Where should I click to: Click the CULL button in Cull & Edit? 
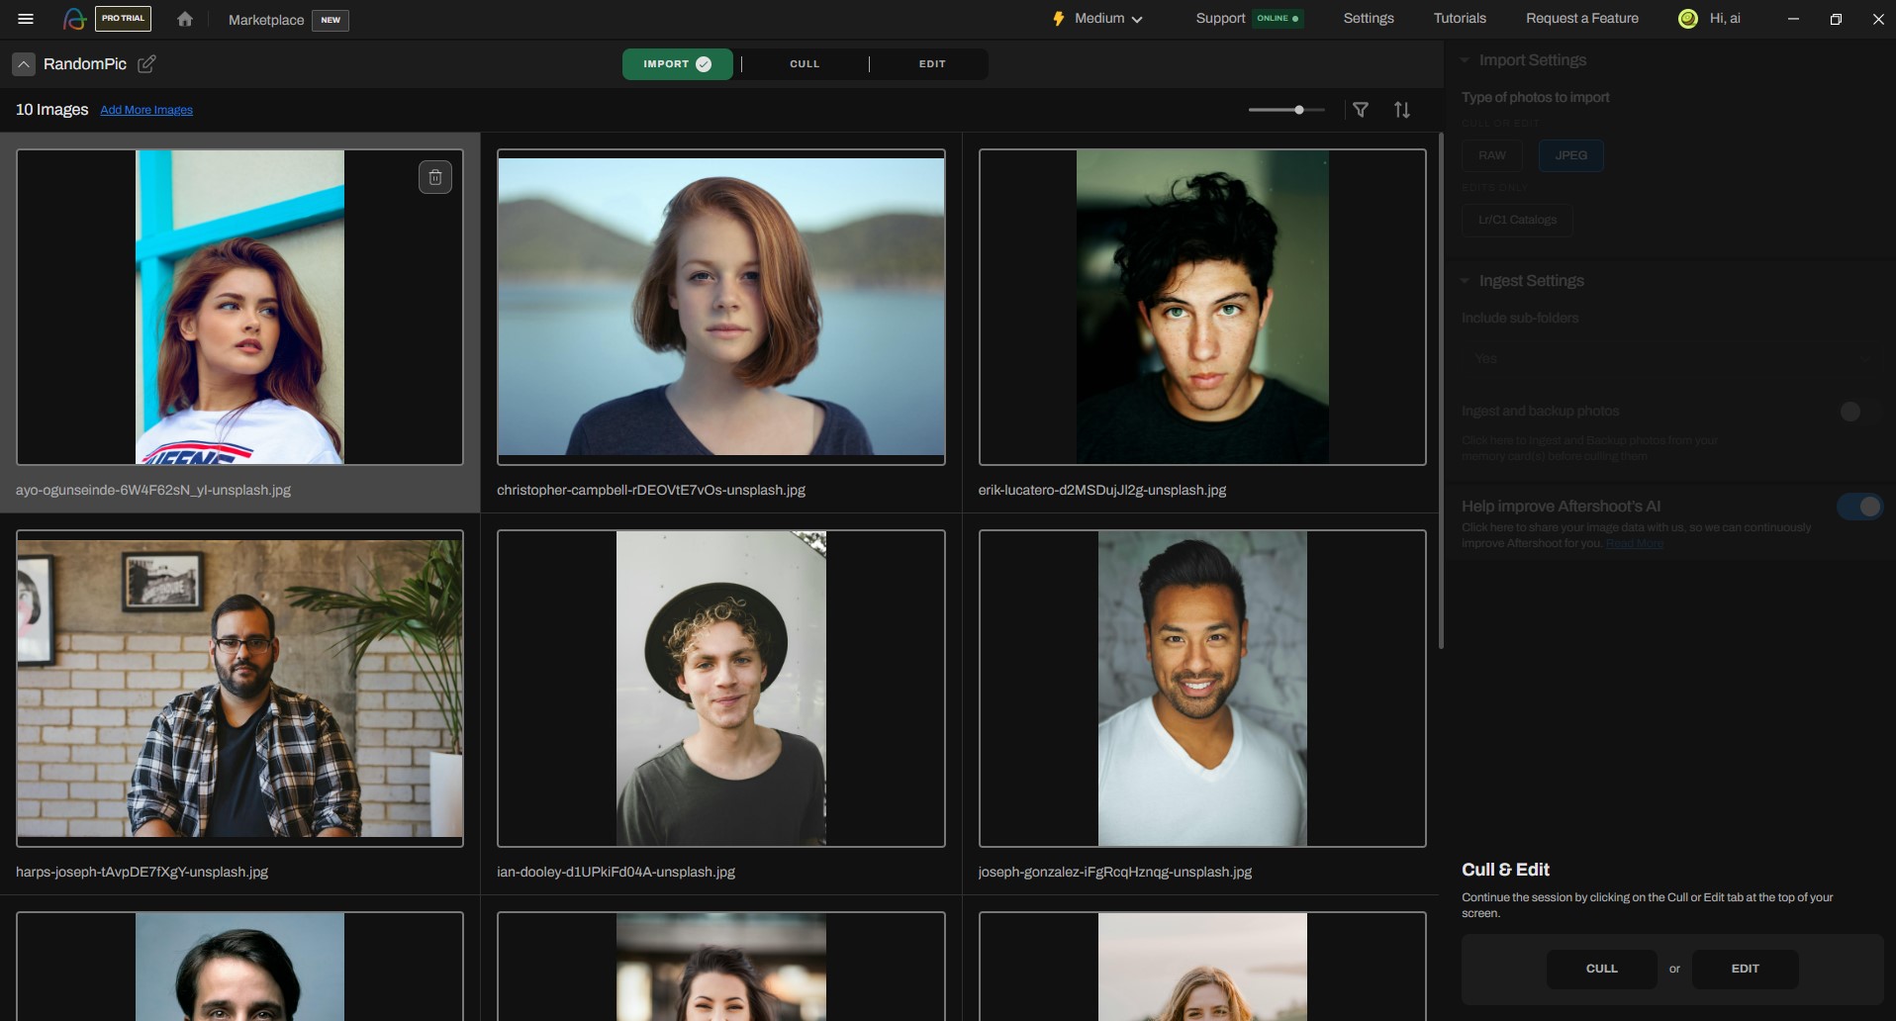point(1602,970)
